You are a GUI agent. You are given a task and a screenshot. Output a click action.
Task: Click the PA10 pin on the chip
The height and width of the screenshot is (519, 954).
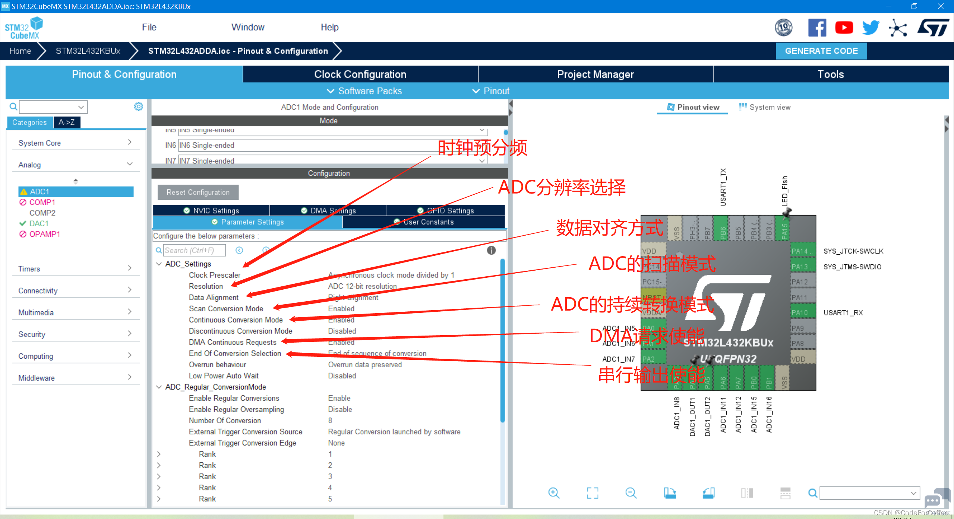803,312
